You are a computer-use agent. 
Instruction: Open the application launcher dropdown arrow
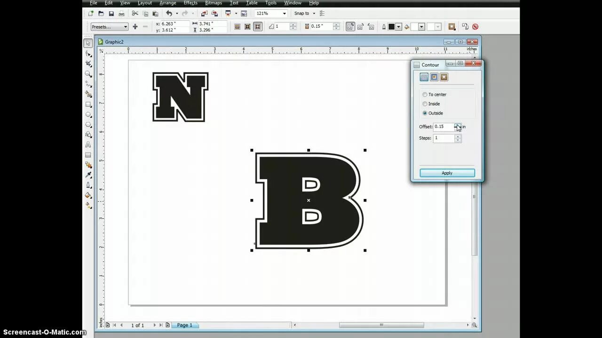coord(236,14)
